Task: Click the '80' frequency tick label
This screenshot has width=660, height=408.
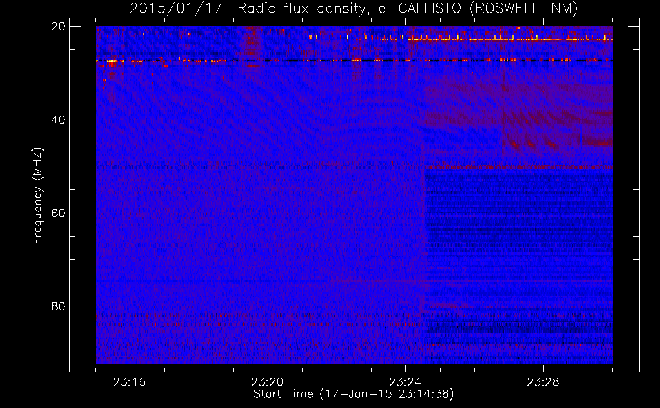Action: (58, 306)
